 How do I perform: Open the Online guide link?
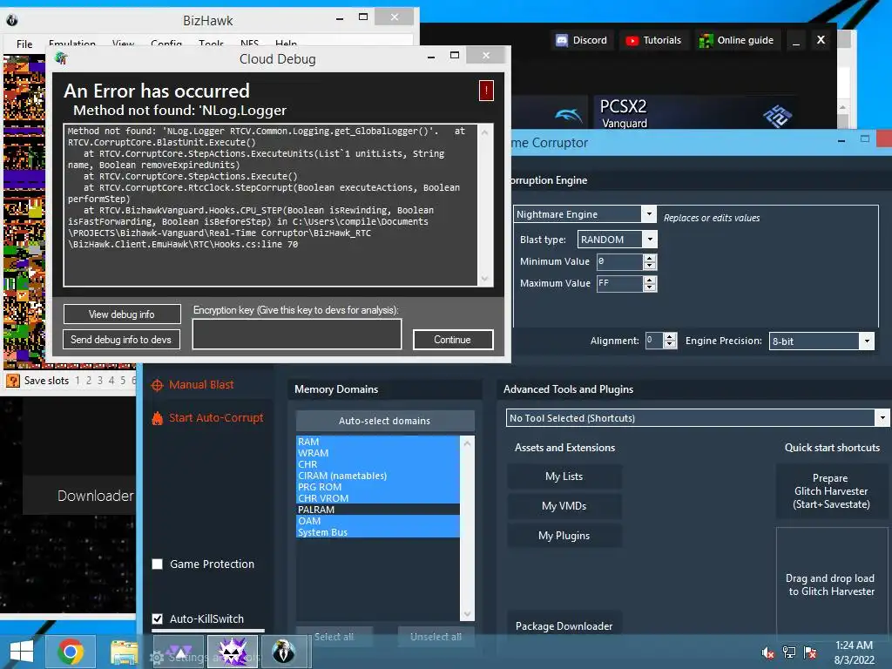click(736, 40)
